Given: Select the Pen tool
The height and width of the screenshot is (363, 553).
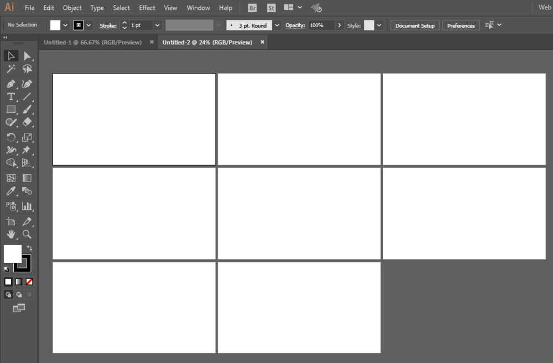Looking at the screenshot, I should click(x=11, y=84).
